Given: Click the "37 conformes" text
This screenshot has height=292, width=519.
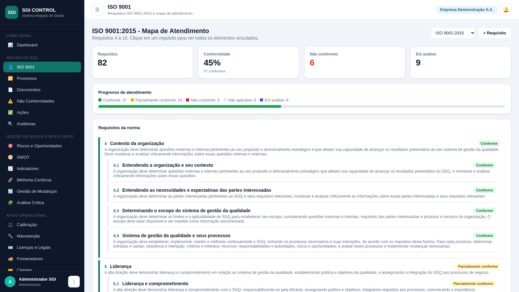Looking at the screenshot, I should tap(214, 71).
